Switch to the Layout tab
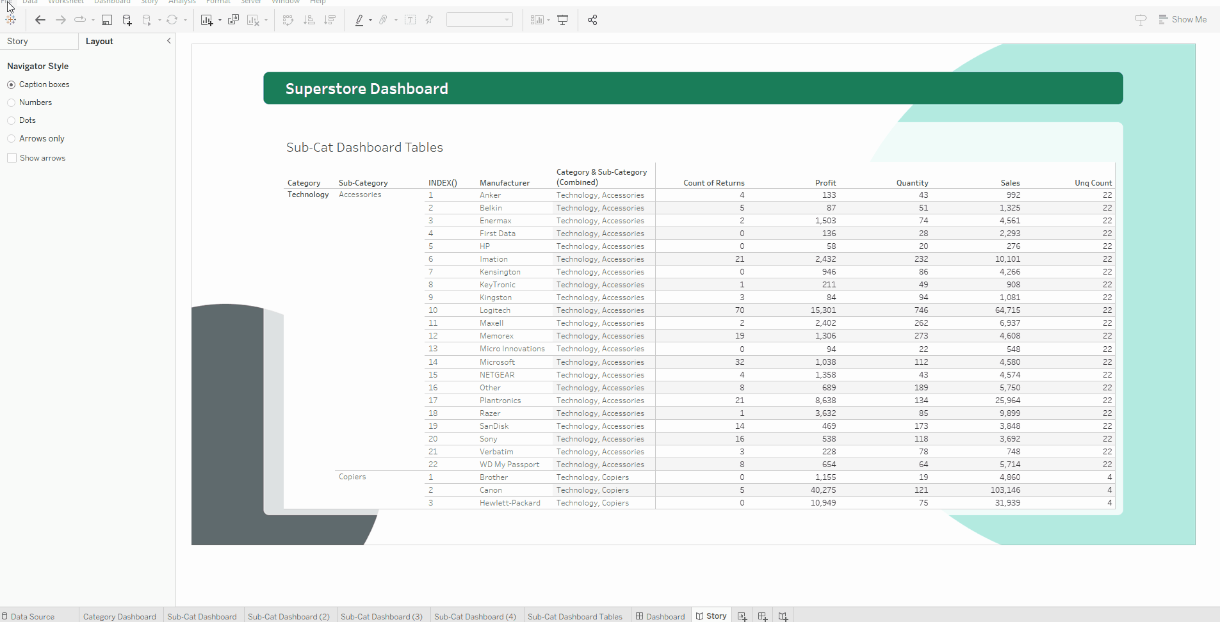 [99, 41]
